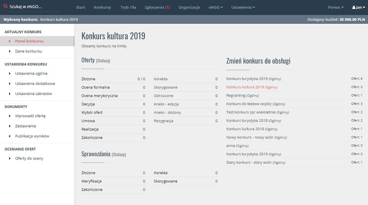Open Zestawienia in sidebar
This screenshot has height=205, width=368.
coord(37,126)
